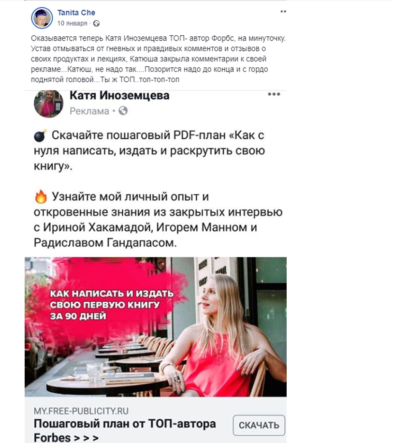Click the public globe icon beside post date

coord(96,23)
